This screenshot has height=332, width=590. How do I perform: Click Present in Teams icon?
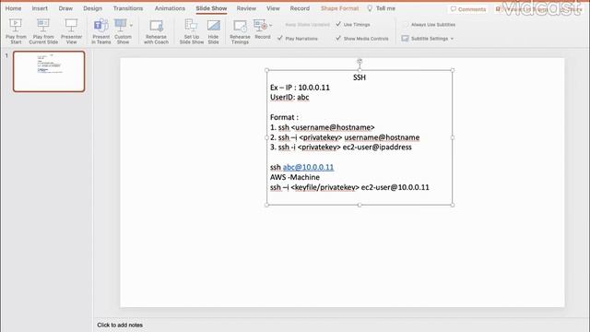click(100, 26)
